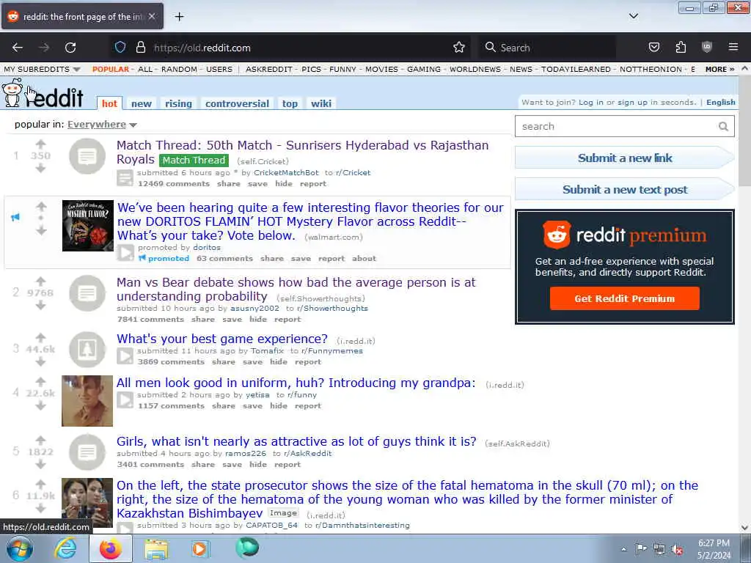Open the Kazakhstan prosecutor post thumbnail
The image size is (751, 563).
click(x=87, y=503)
